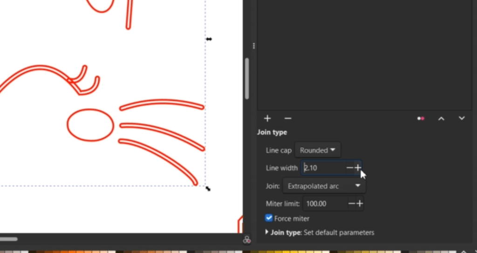Click inside the Miter limit value field
The image size is (477, 253).
coord(324,204)
